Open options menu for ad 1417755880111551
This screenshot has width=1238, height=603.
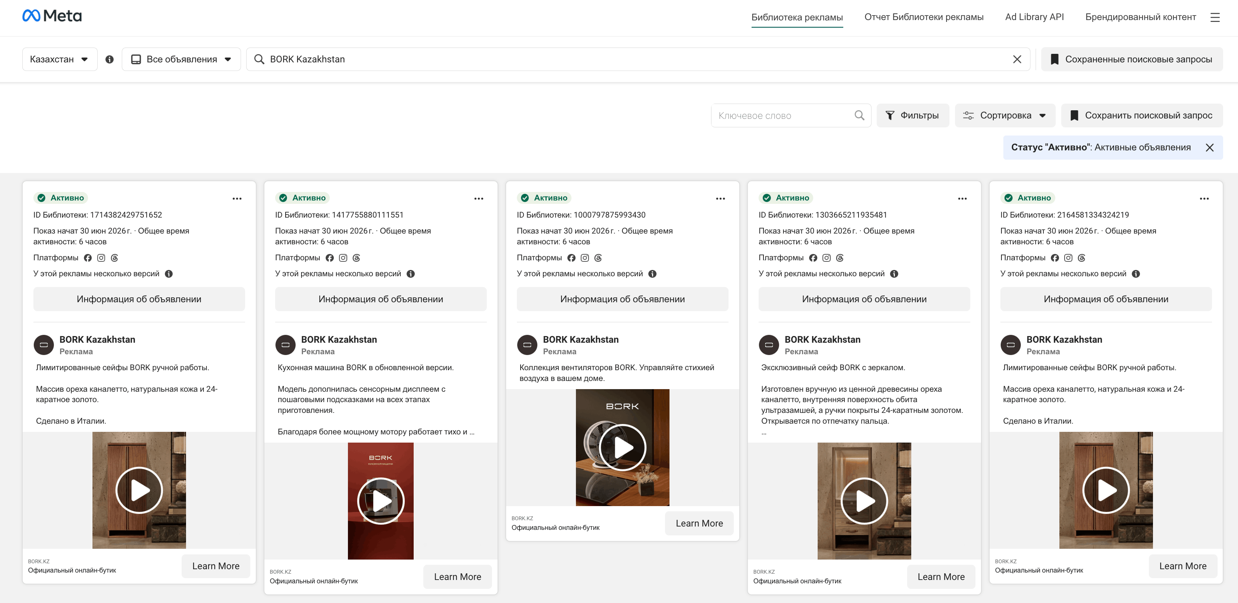coord(479,198)
